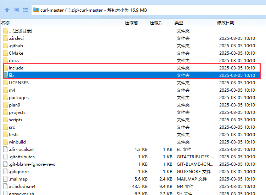Switch to large icon view mode

tap(16, 10)
